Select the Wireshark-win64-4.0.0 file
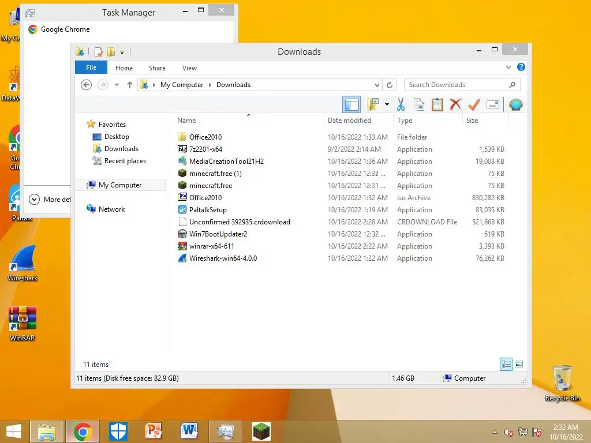Screen dimensions: 591x443 pos(223,258)
